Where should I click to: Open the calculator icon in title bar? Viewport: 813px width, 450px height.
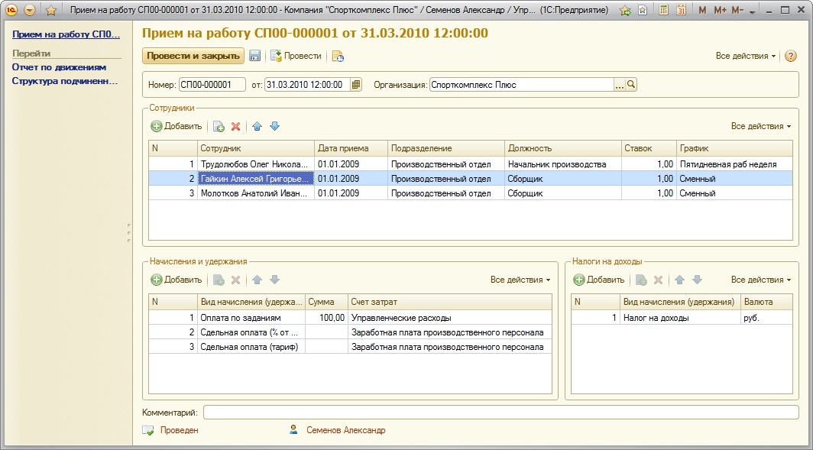pyautogui.click(x=663, y=11)
